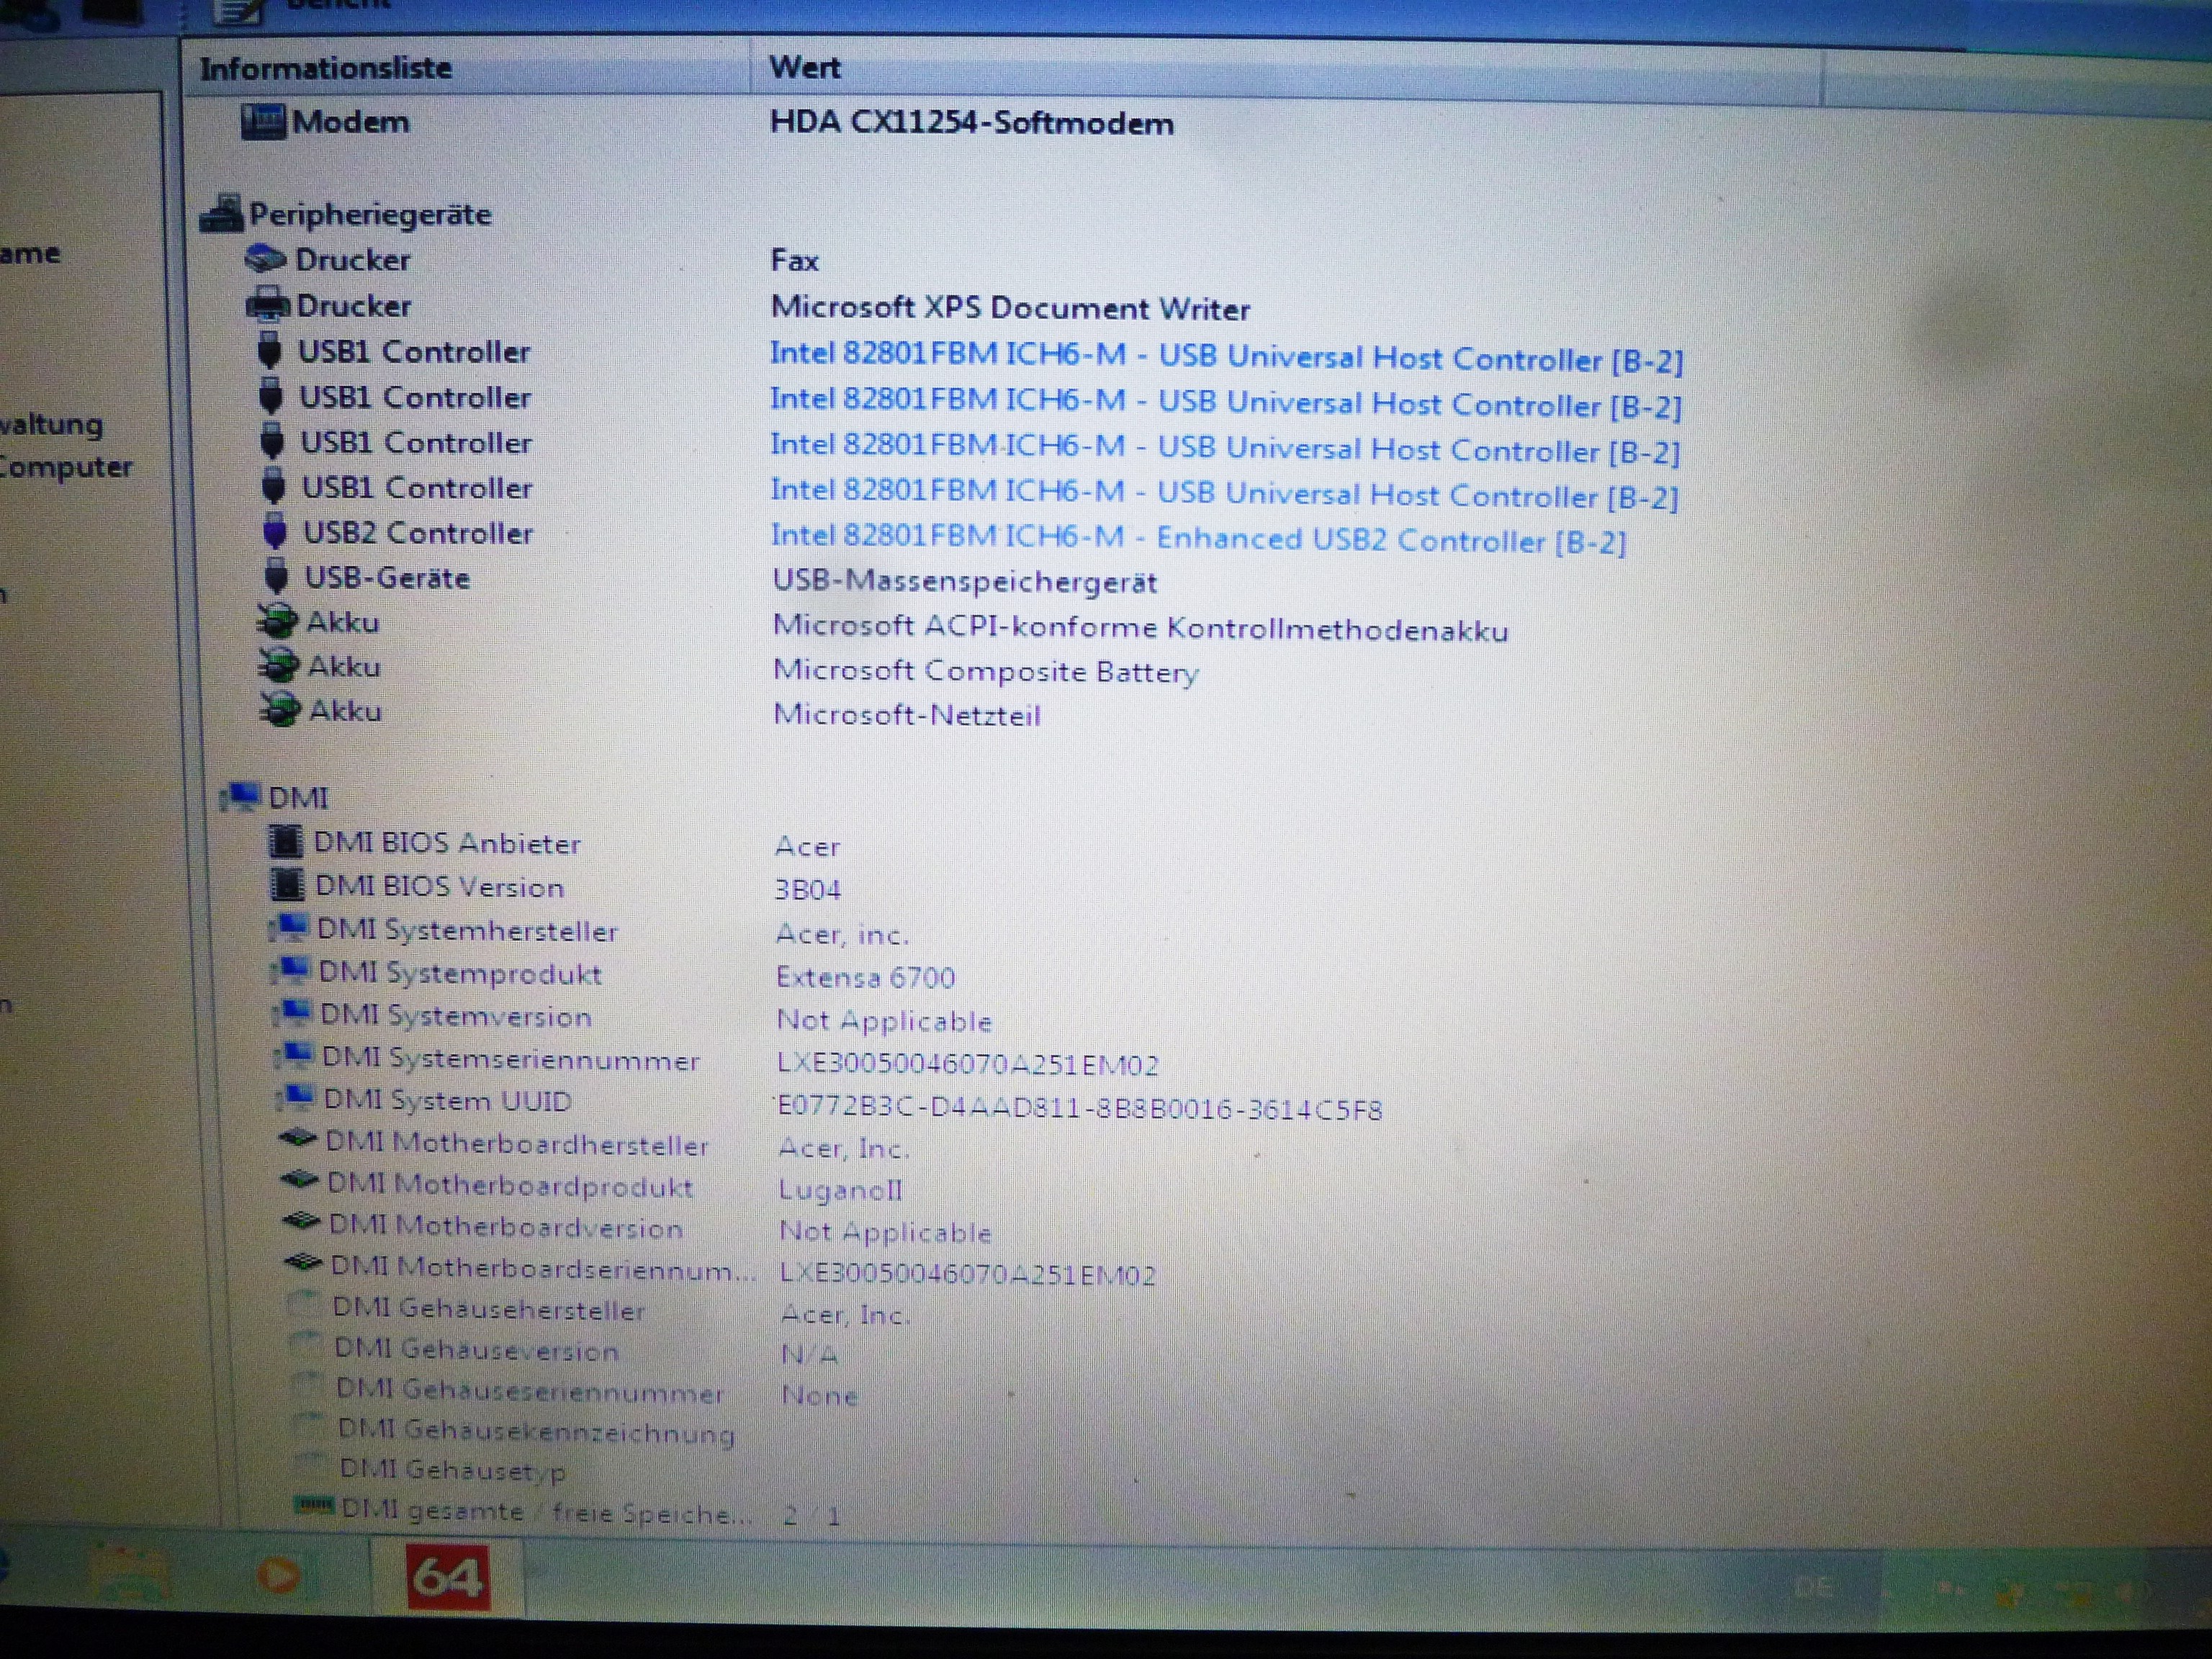Select Acer BIOS Anbieter value

click(x=808, y=846)
